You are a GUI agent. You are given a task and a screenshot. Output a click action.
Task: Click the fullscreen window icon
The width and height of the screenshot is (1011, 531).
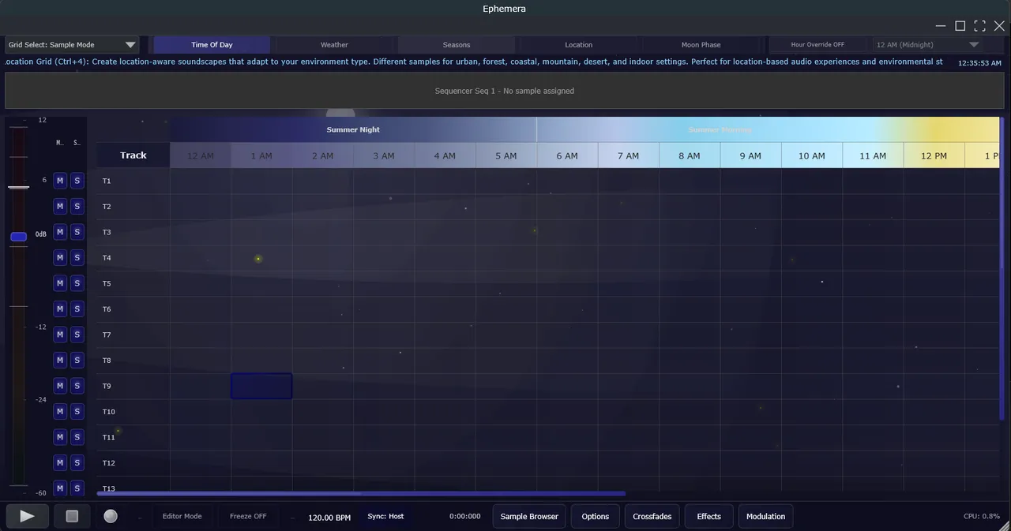coord(979,26)
